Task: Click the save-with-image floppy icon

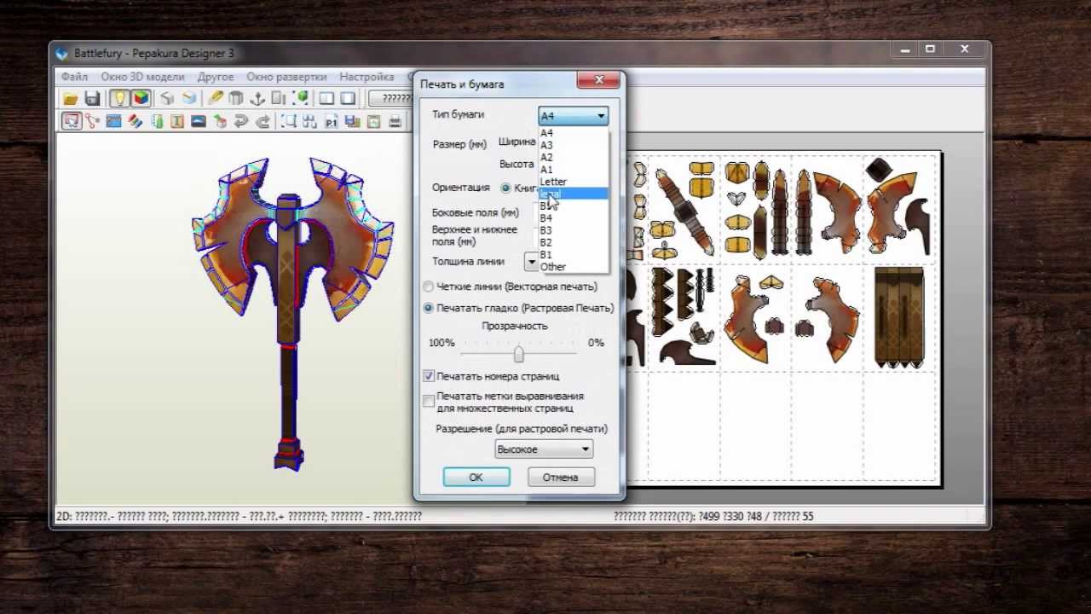Action: (352, 121)
